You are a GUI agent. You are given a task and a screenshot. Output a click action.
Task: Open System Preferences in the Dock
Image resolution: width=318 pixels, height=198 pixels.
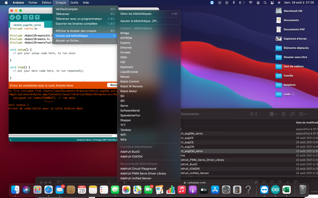click(226, 190)
